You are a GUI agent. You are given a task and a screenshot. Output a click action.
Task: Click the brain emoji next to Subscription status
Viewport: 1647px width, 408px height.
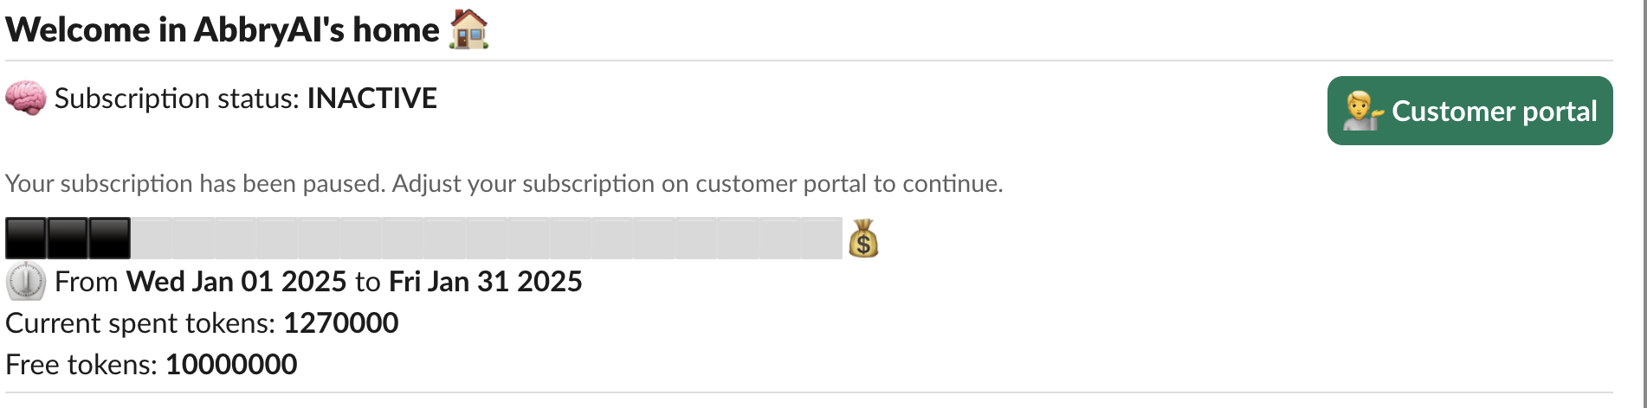26,99
